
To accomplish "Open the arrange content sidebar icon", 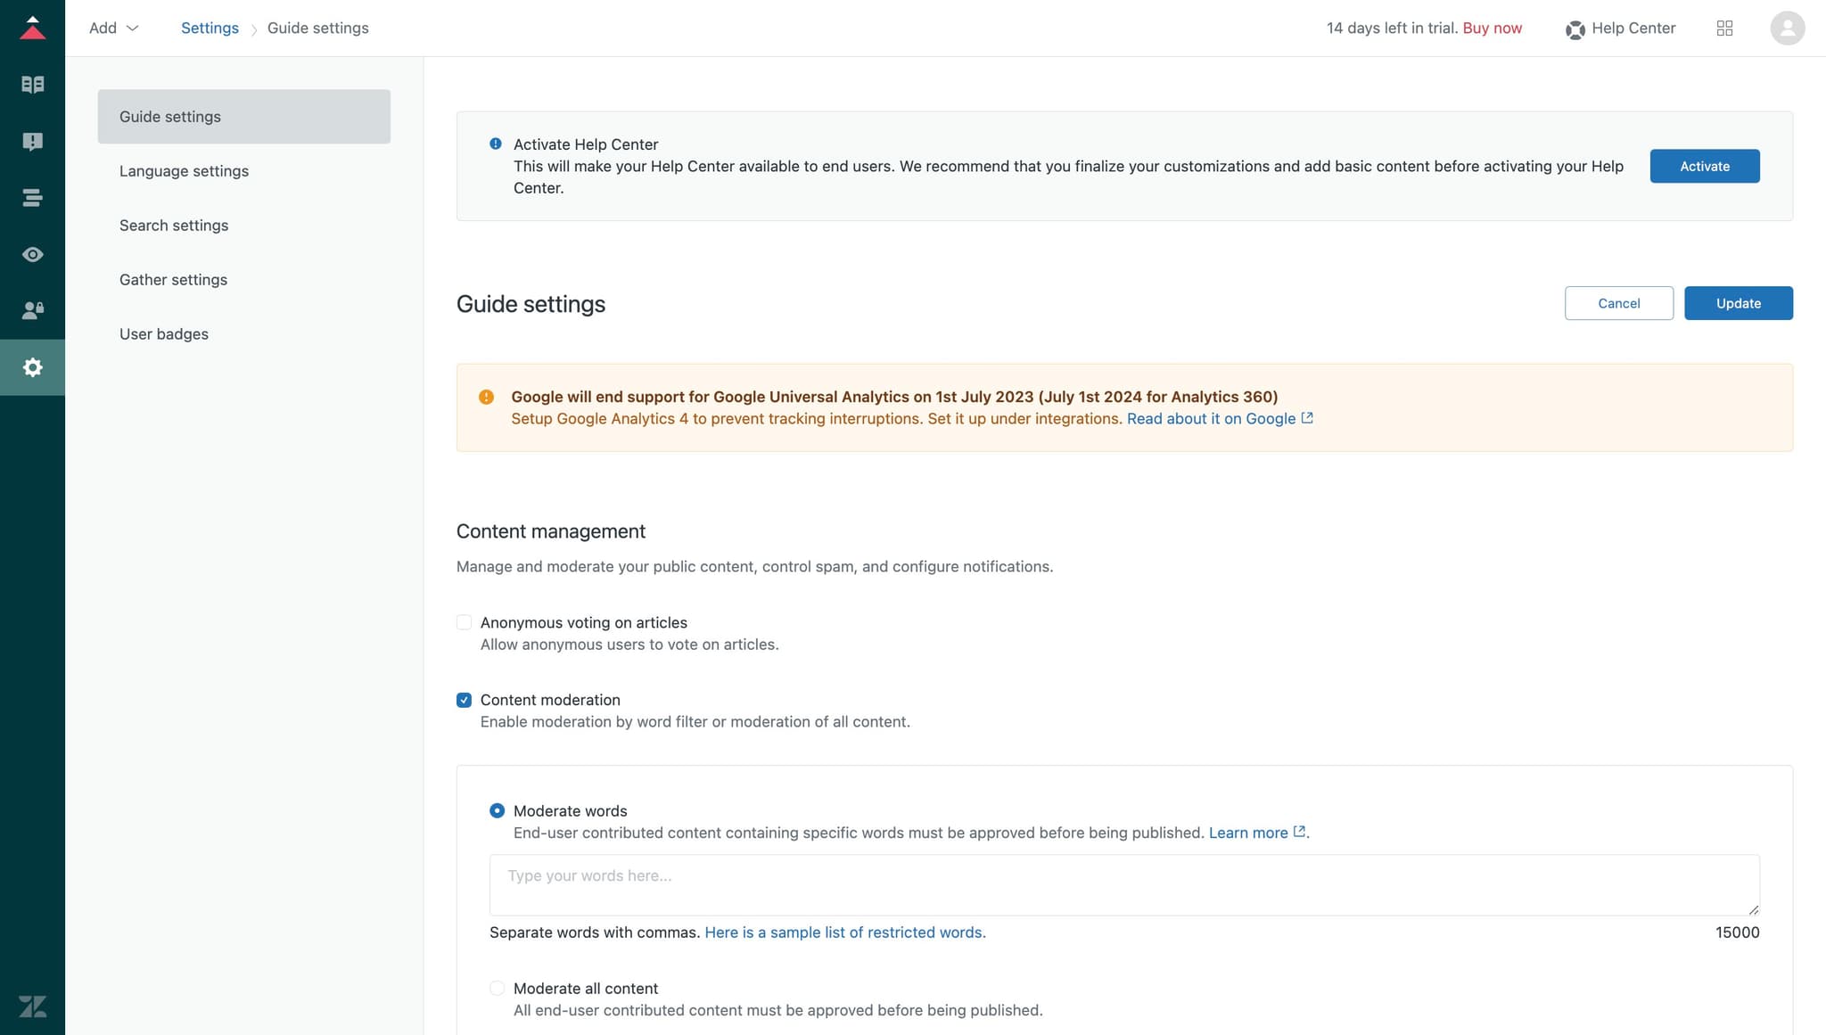I will (x=33, y=197).
